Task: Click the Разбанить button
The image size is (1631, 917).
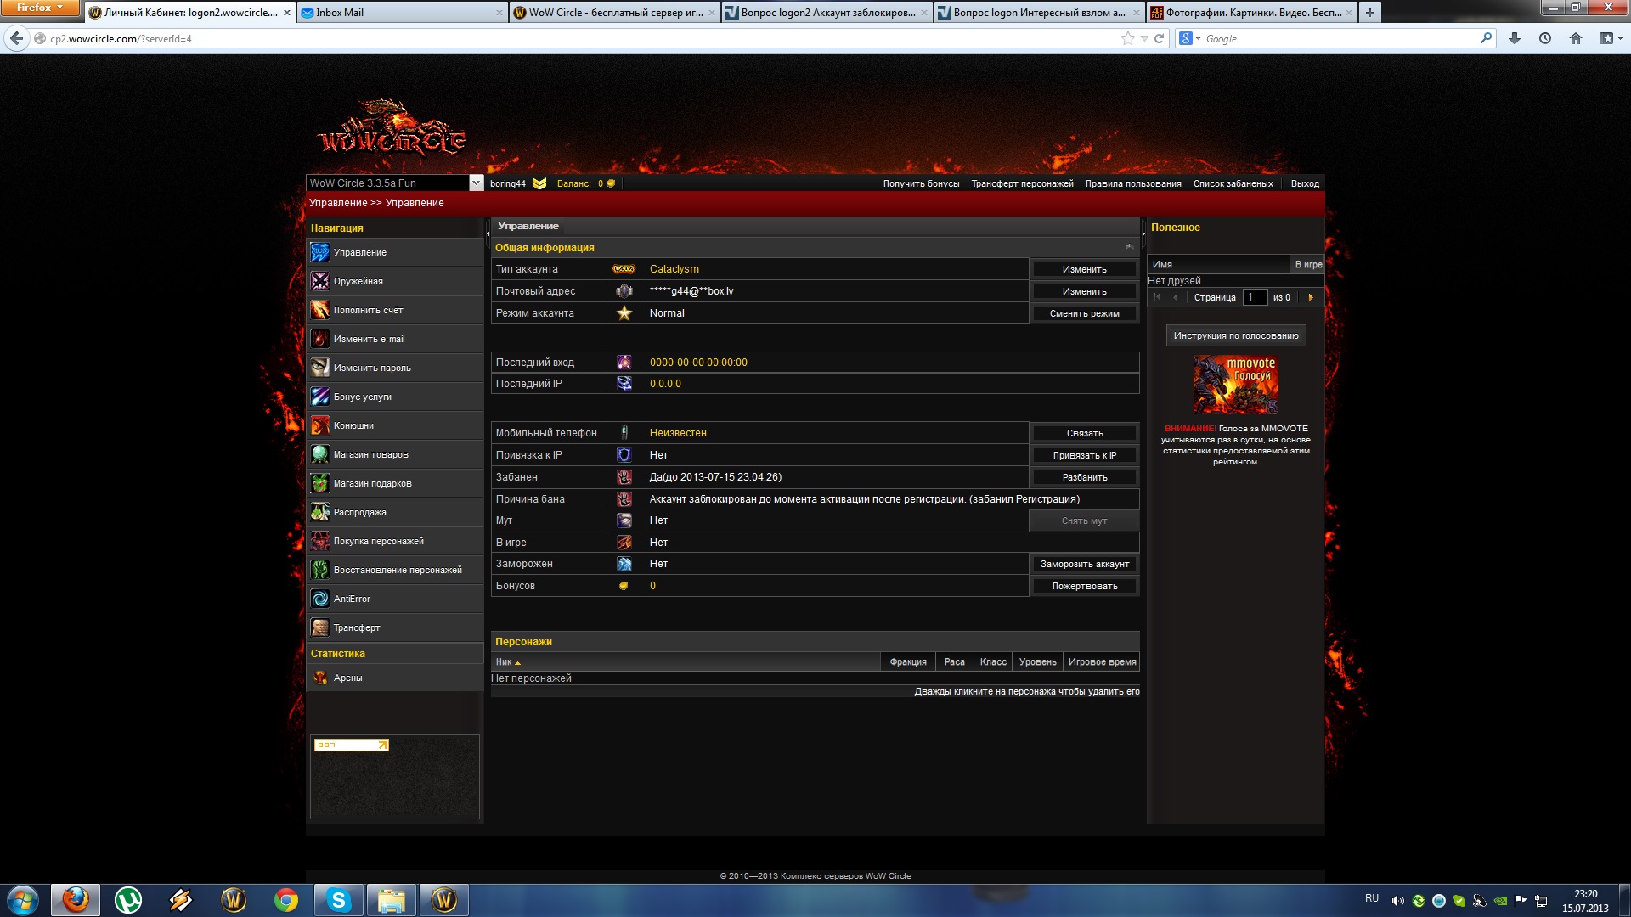Action: click(1084, 477)
